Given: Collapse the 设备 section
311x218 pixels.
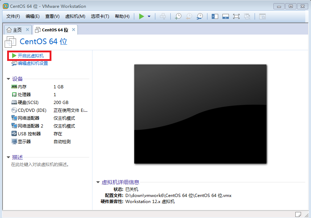Looking at the screenshot, I should pyautogui.click(x=8, y=79).
